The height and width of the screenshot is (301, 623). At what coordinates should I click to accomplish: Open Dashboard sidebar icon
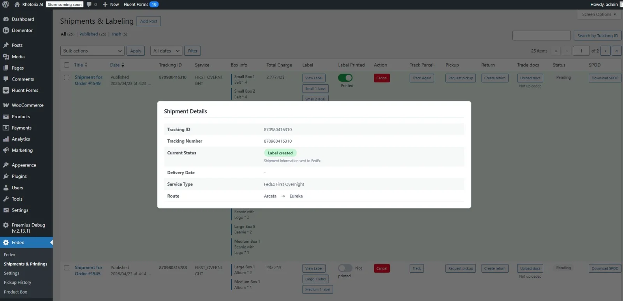coord(6,19)
